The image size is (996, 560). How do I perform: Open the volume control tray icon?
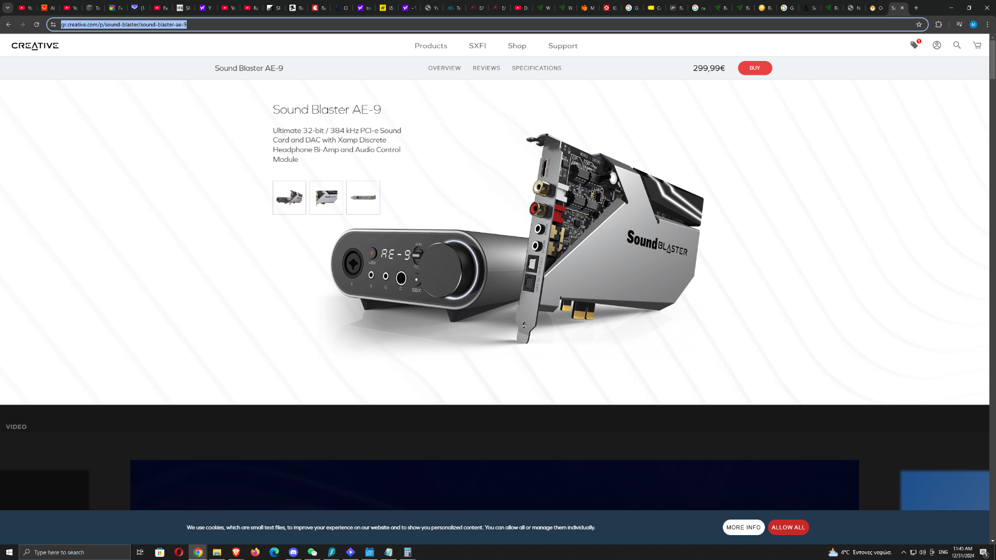pyautogui.click(x=923, y=552)
